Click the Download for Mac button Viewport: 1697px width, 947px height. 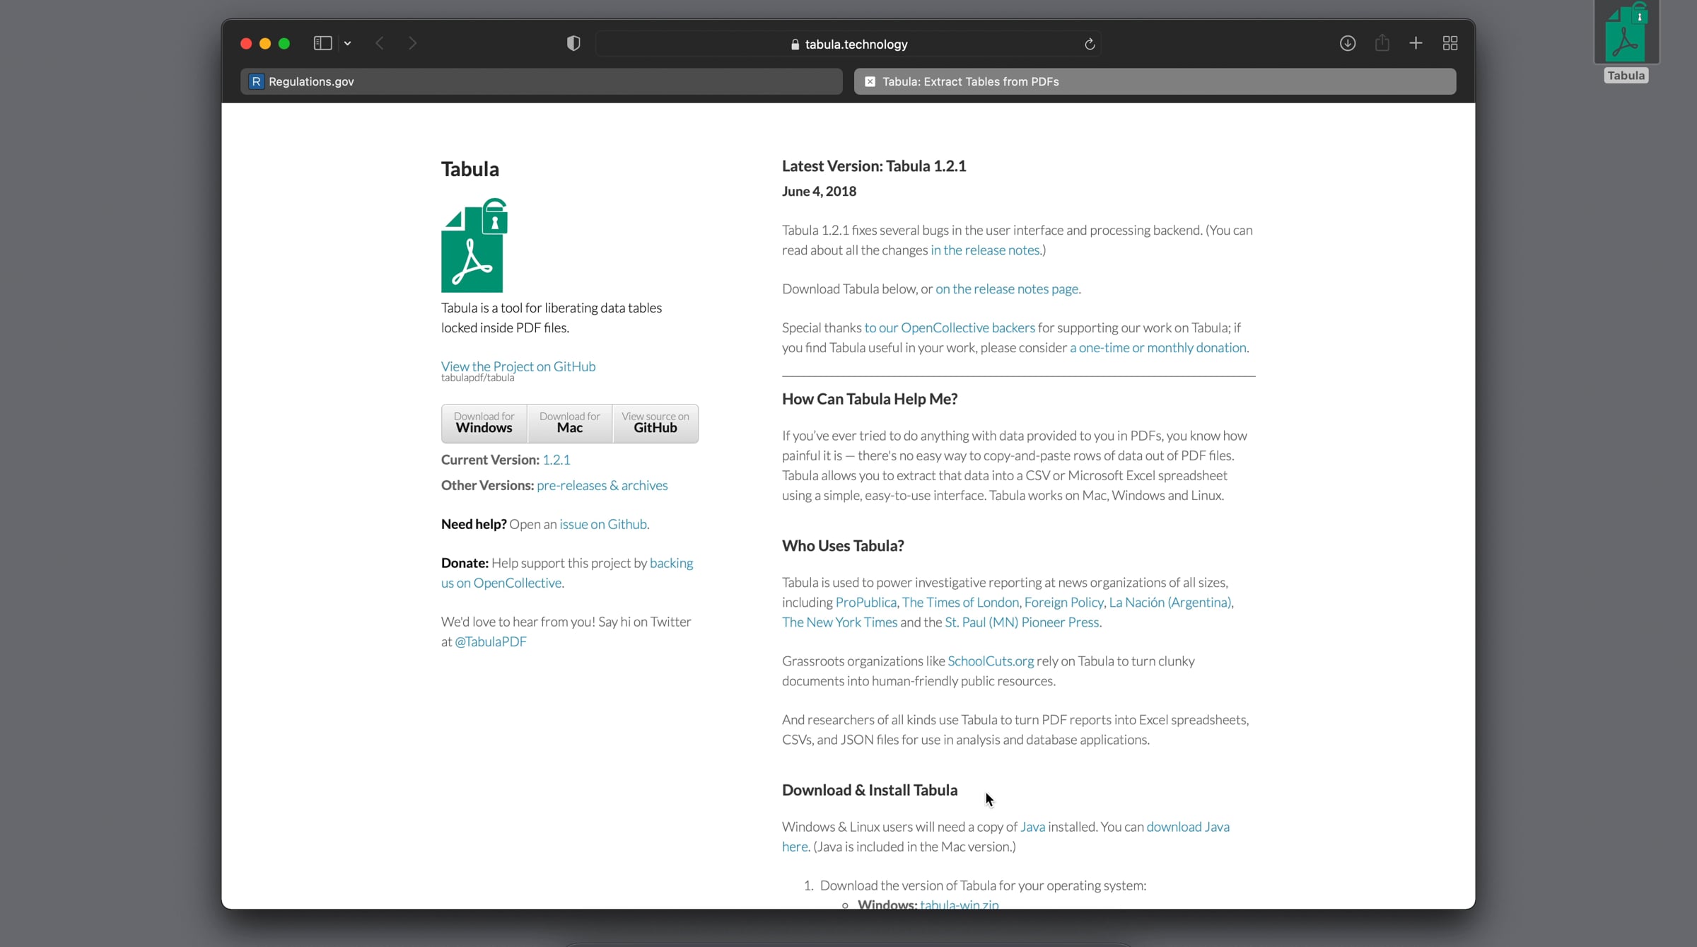pos(570,423)
